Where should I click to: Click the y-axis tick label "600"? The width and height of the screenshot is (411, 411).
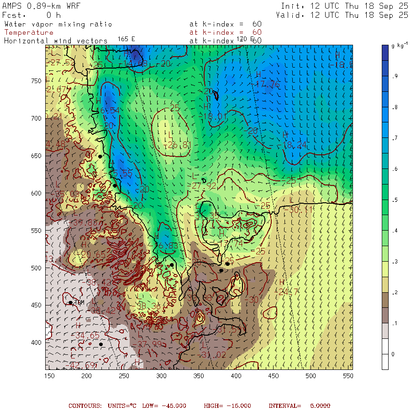(x=36, y=193)
